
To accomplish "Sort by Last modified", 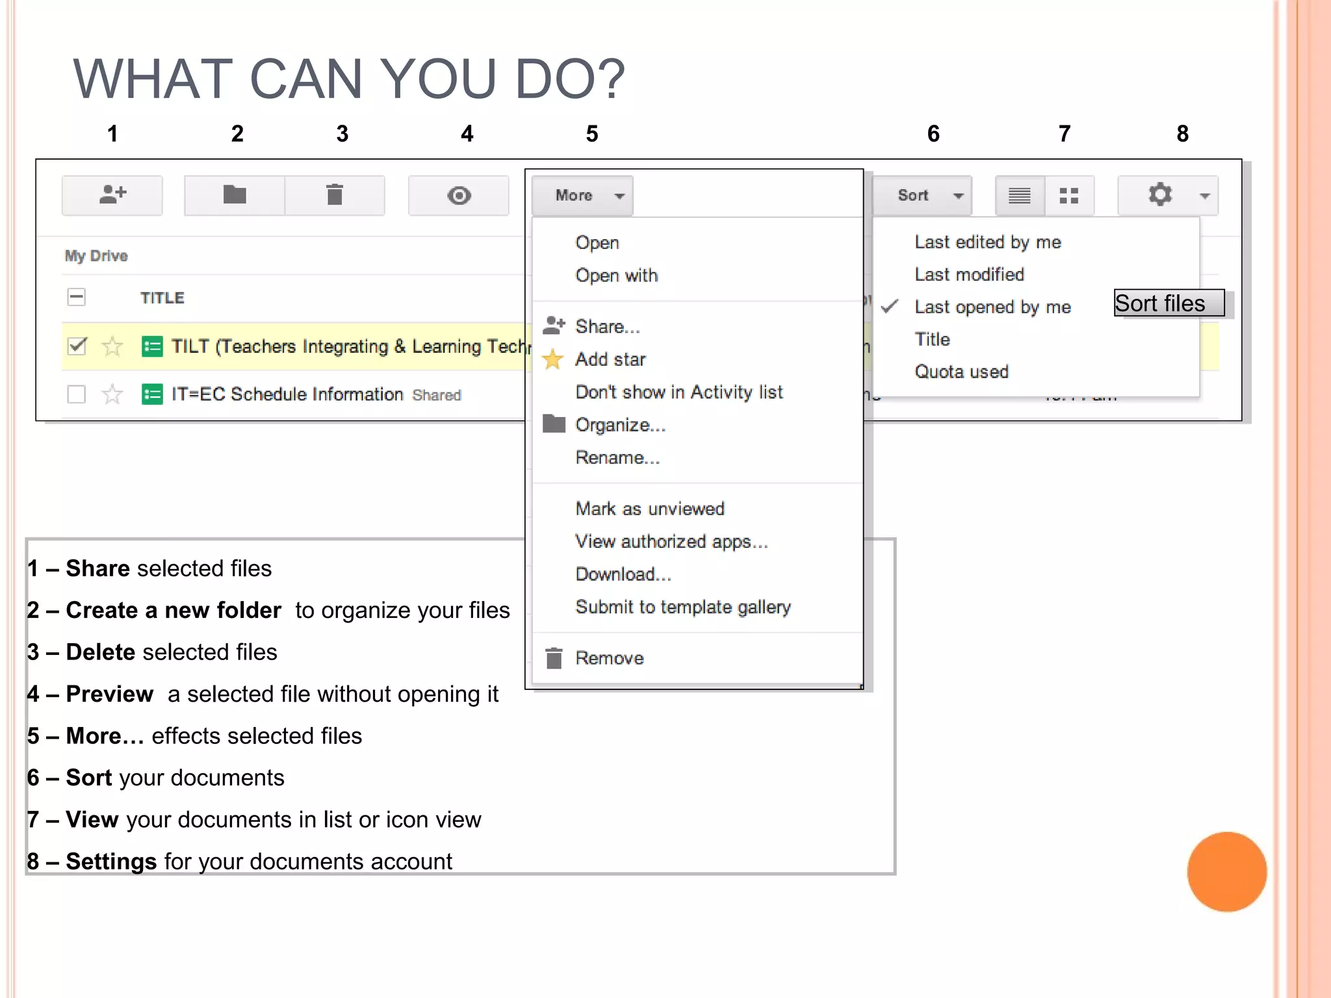I will click(x=969, y=274).
